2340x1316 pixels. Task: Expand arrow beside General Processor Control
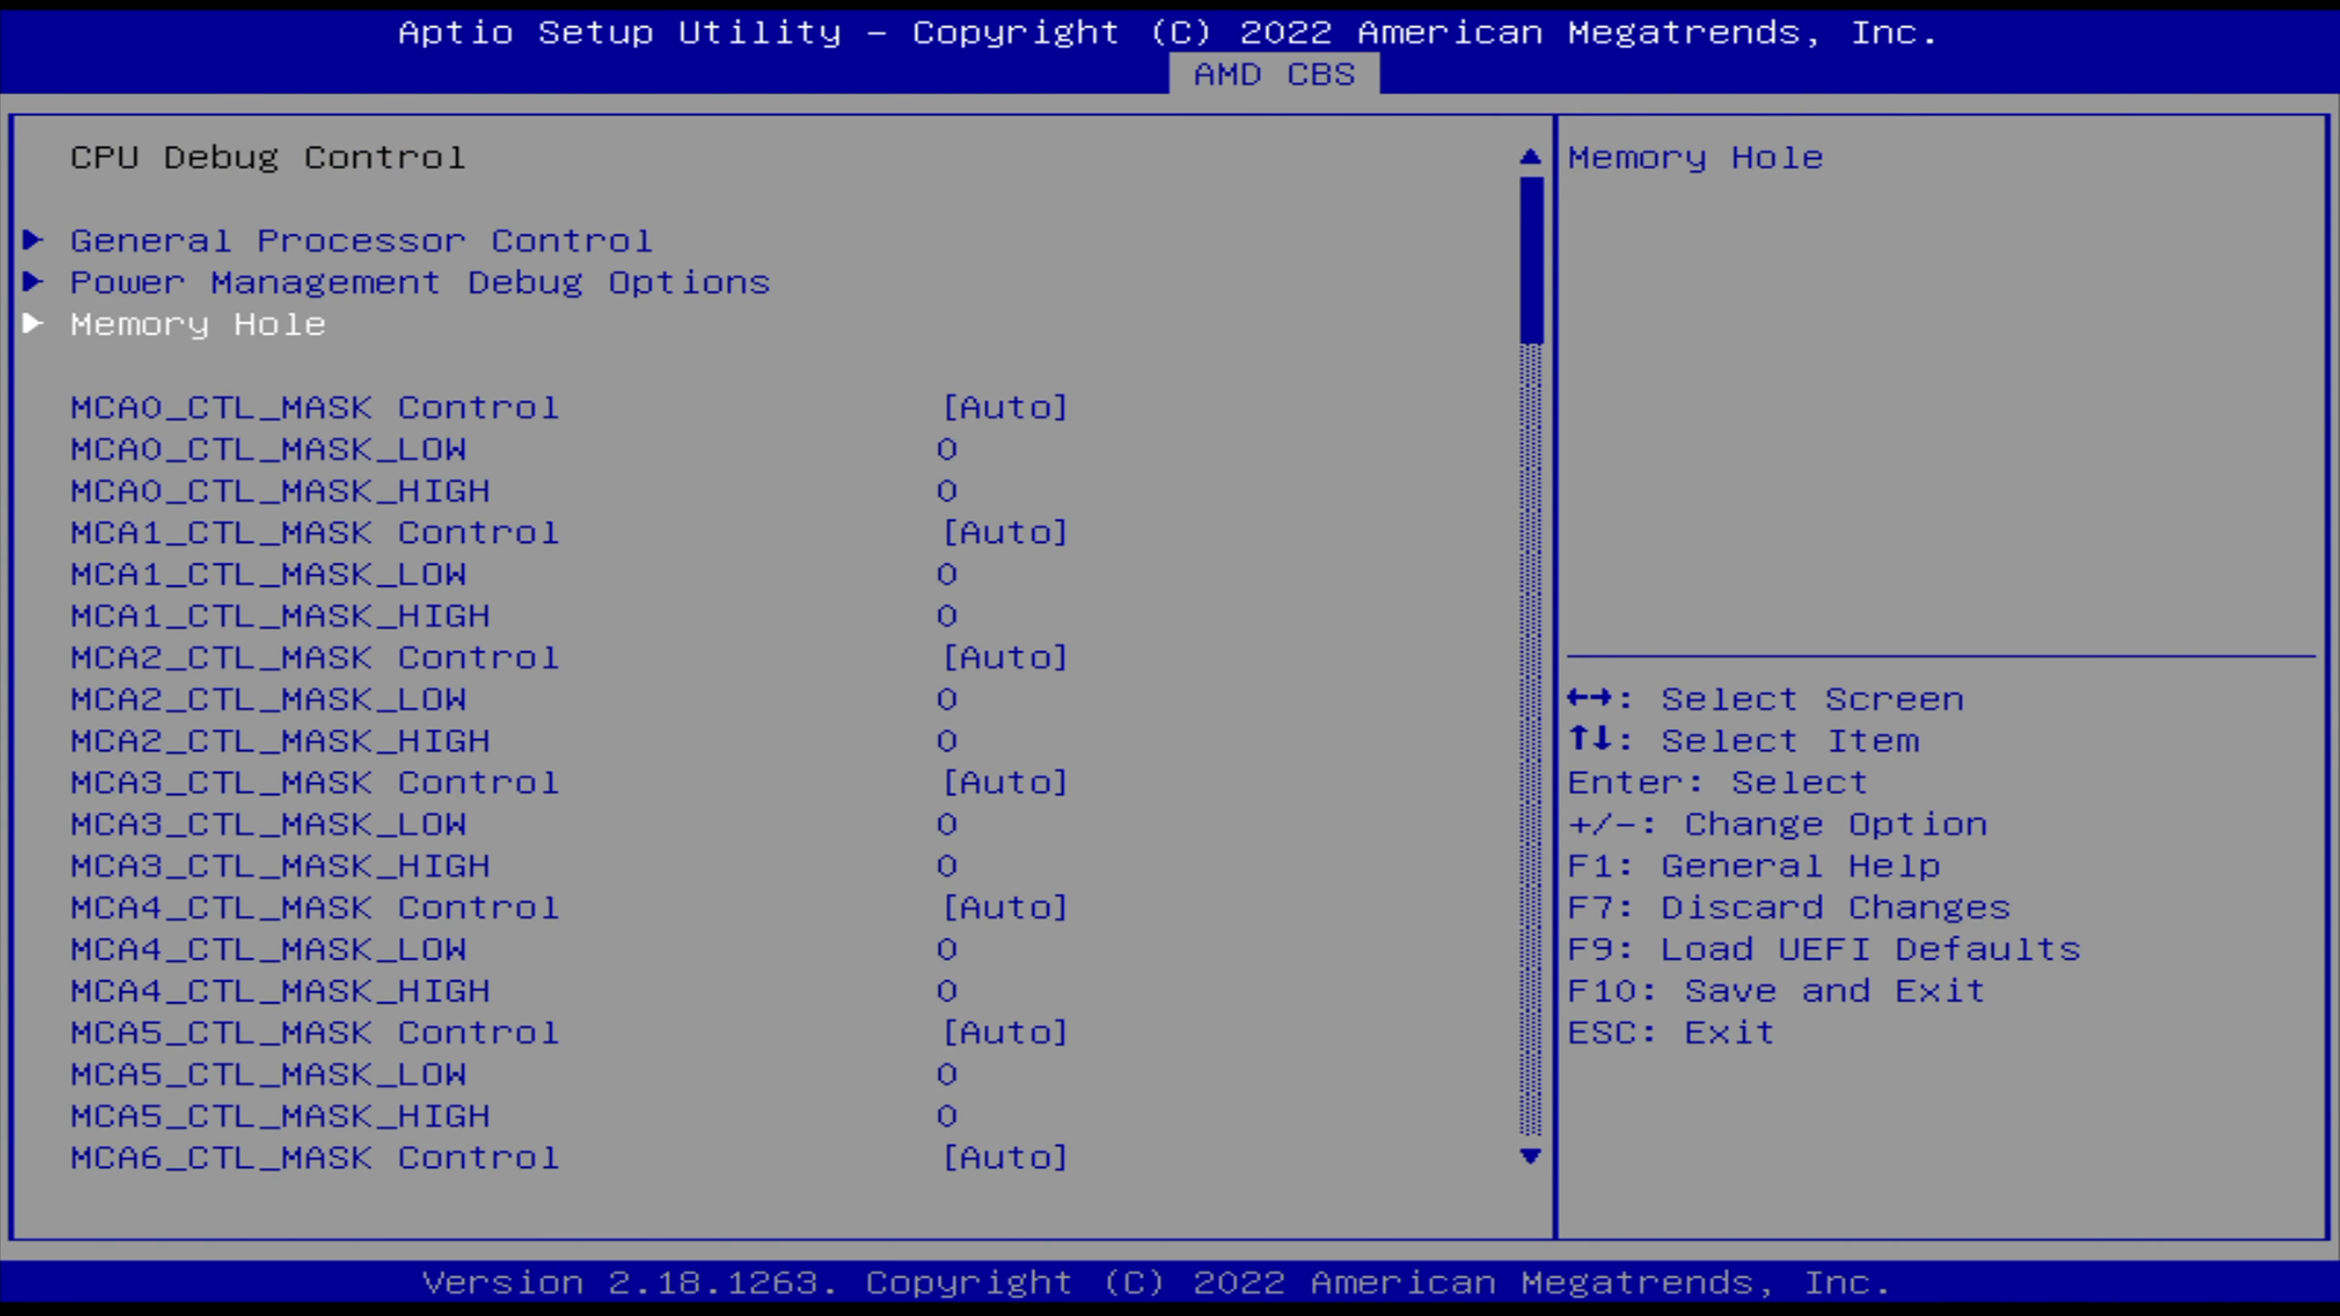tap(34, 241)
